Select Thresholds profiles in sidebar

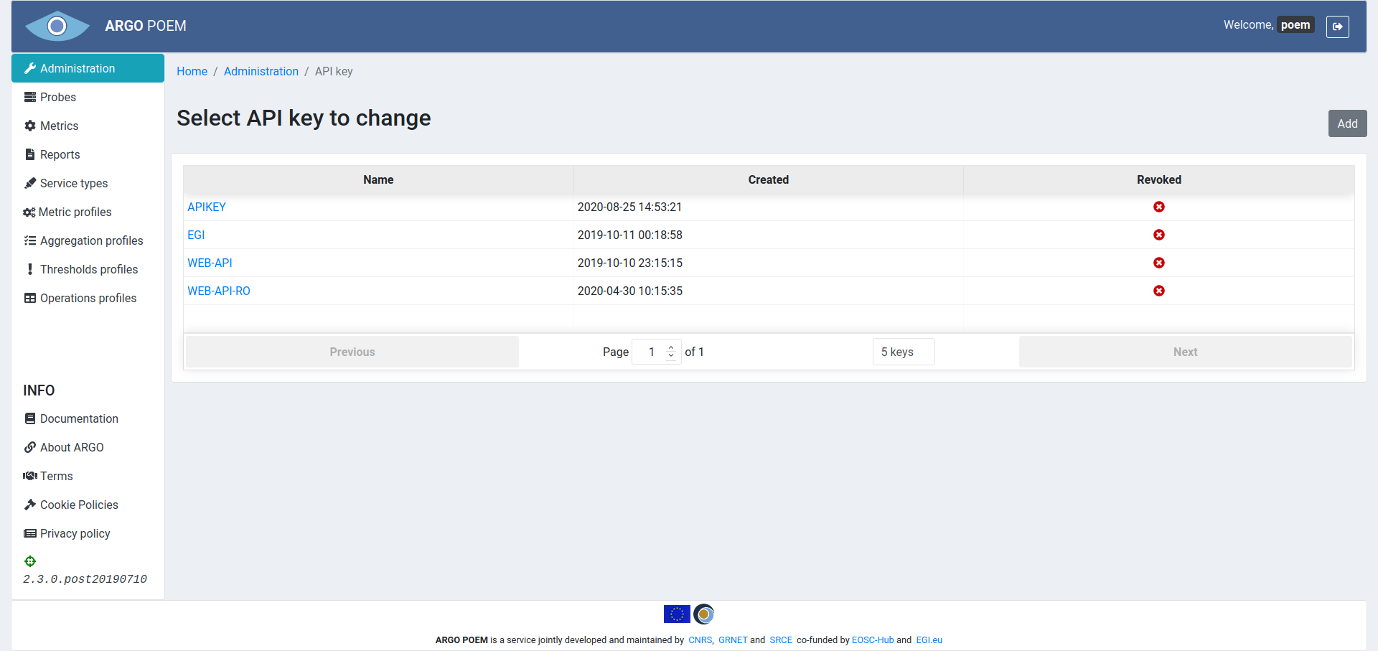[x=88, y=269]
